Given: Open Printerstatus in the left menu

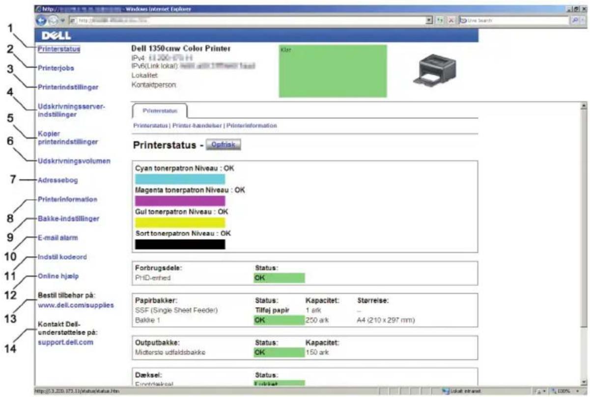Looking at the screenshot, I should (58, 49).
